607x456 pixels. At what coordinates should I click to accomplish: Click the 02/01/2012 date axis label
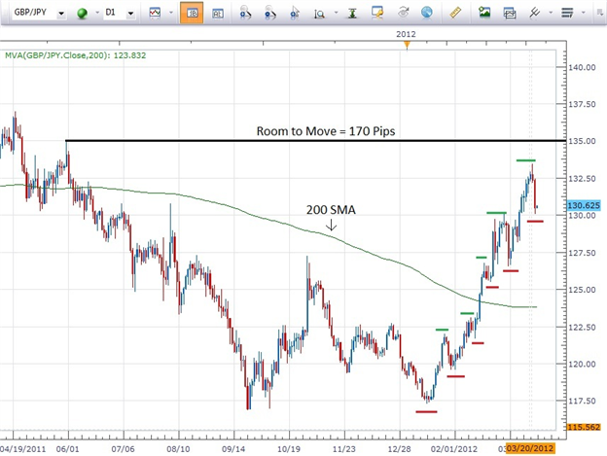[x=453, y=449]
